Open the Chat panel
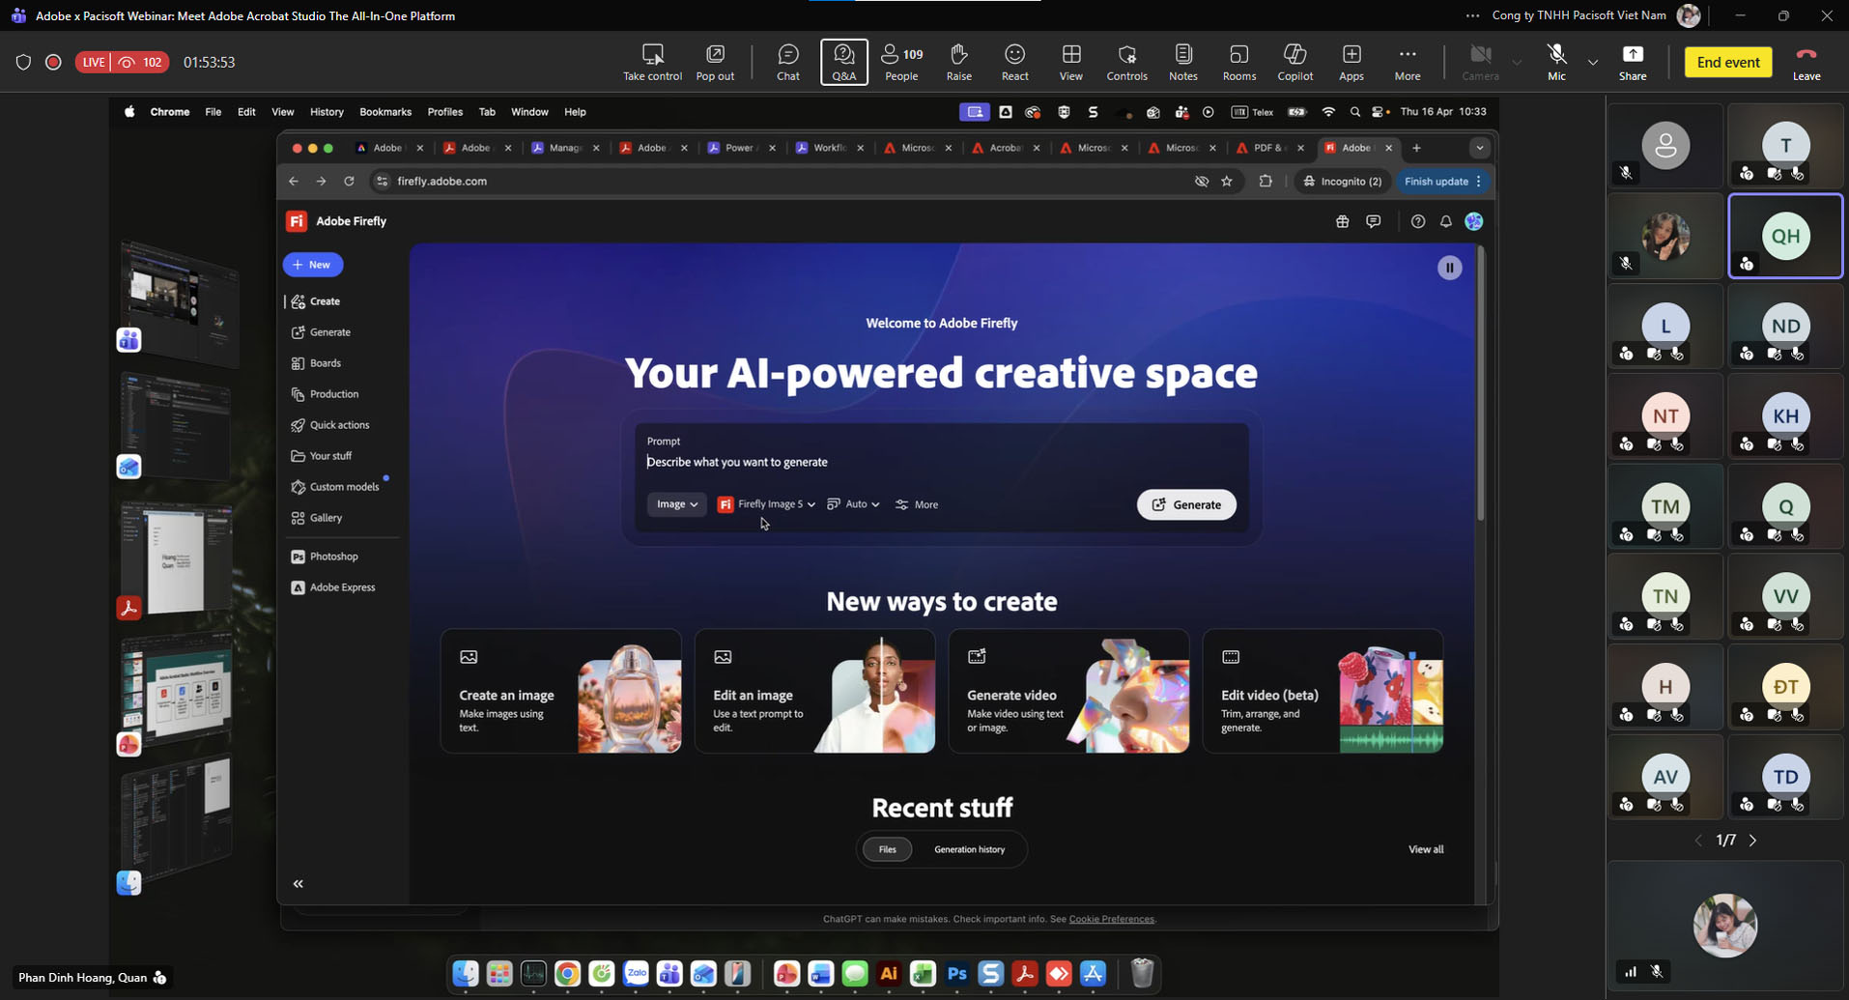This screenshot has height=1000, width=1849. 787,62
